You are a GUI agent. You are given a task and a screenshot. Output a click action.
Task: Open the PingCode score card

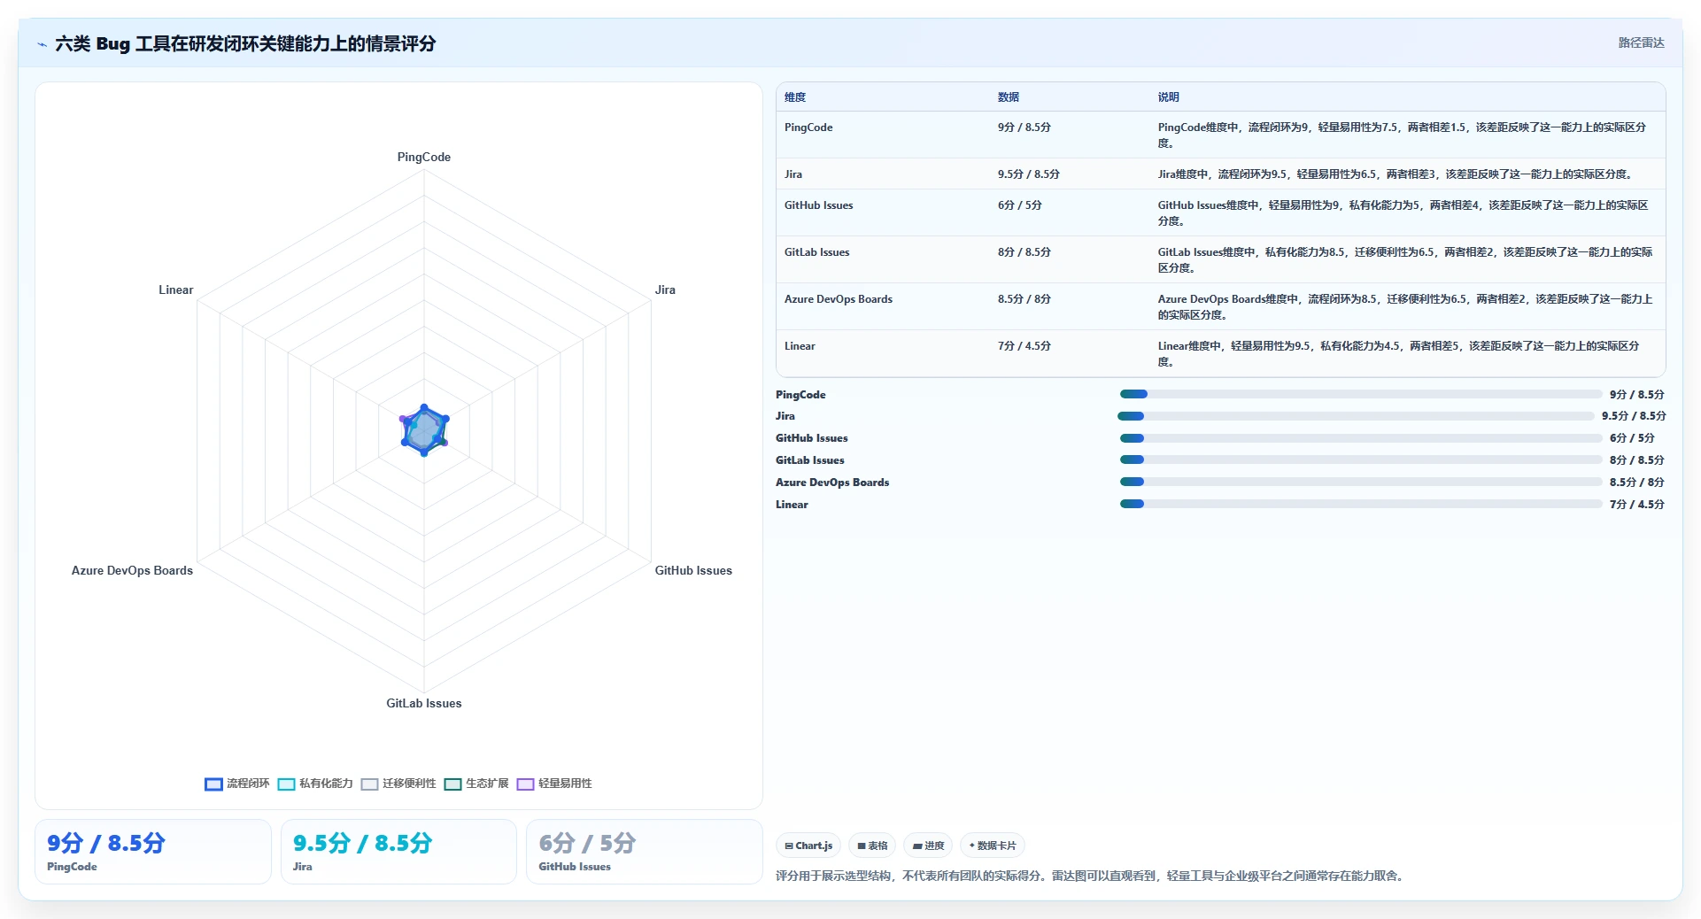pyautogui.click(x=153, y=852)
